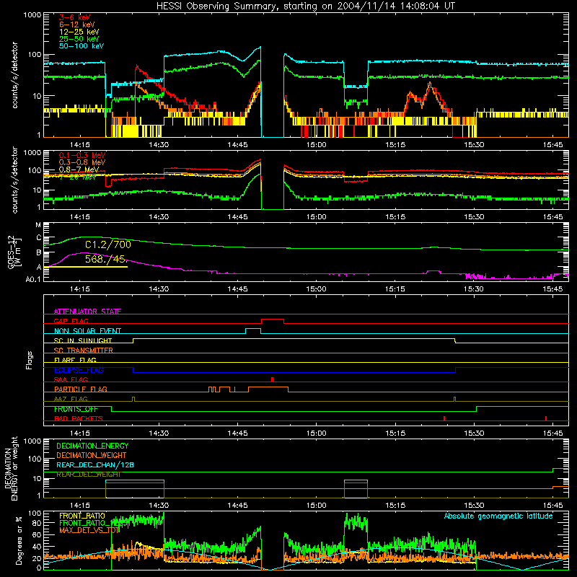Viewport: 577px width, 577px height.
Task: Click the 1000 label on top panel axis
Action: click(32, 15)
